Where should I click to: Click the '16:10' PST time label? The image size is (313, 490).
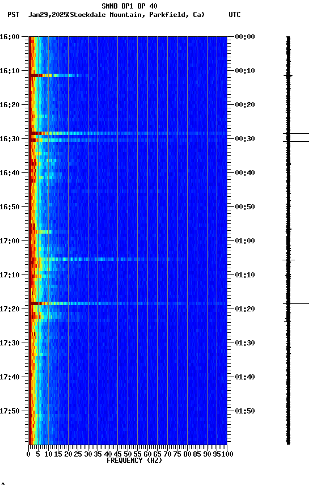coord(10,71)
